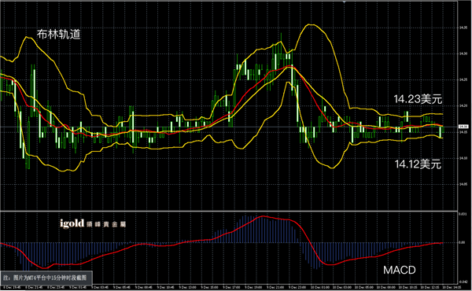Viewport: 472px width, 291px height.
Task: Click the MACD indicator label
Action: (x=399, y=270)
